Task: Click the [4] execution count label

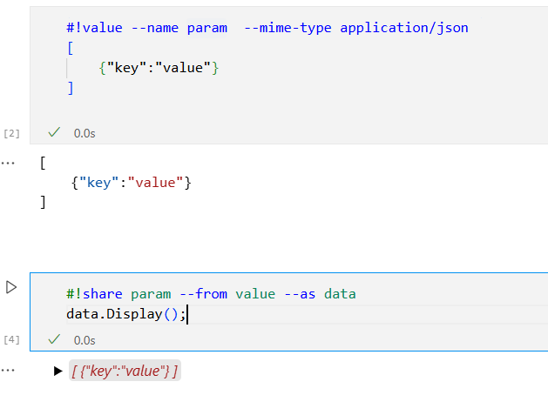Action: (11, 339)
